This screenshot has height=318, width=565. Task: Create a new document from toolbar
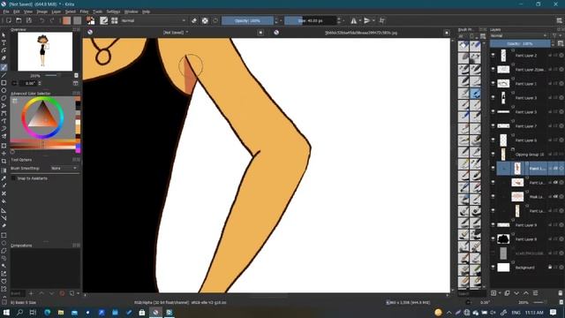point(8,20)
